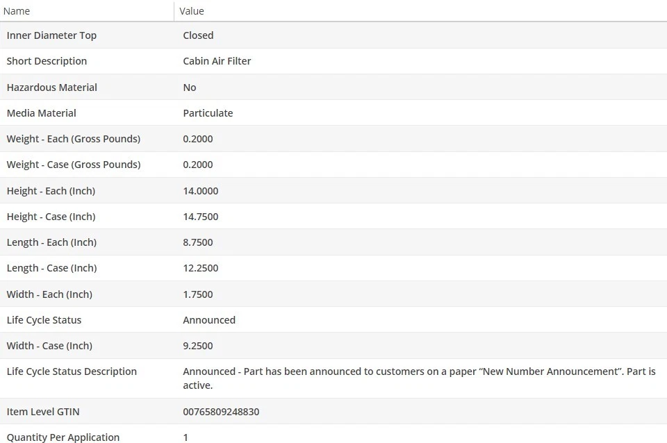Click the Width - Each (Inch) label
The width and height of the screenshot is (667, 443).
pyautogui.click(x=49, y=294)
